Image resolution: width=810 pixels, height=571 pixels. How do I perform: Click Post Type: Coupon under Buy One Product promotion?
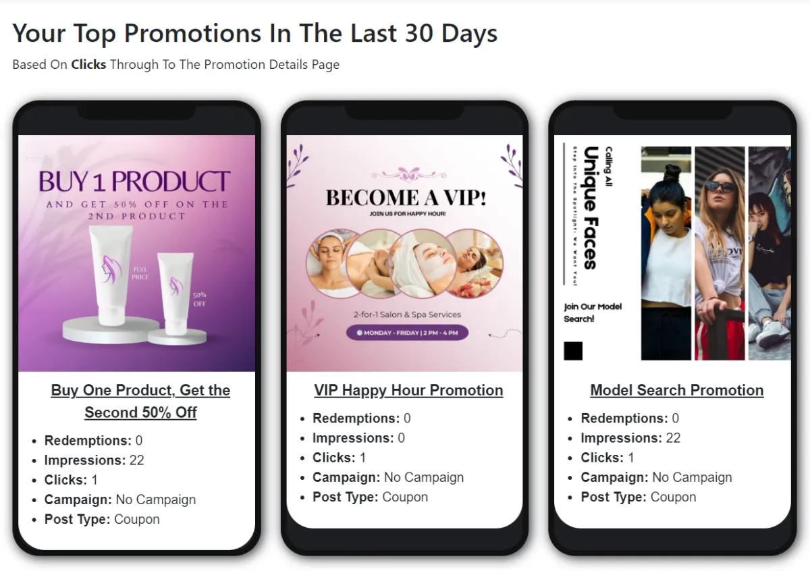point(102,519)
